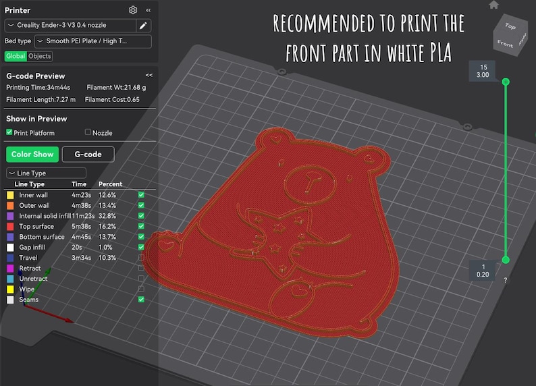Click the Filament Cost 0.65 value
The height and width of the screenshot is (386, 536).
[112, 99]
